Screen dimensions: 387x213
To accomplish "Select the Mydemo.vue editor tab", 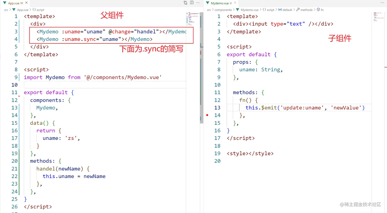I will [221, 3].
